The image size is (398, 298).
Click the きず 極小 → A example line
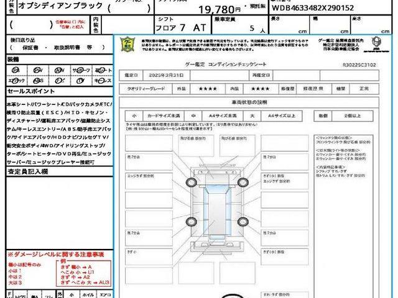click(x=76, y=267)
